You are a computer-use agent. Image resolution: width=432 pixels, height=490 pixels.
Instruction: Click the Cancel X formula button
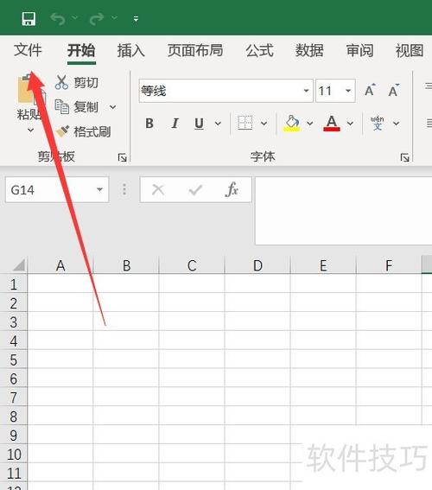pyautogui.click(x=158, y=189)
